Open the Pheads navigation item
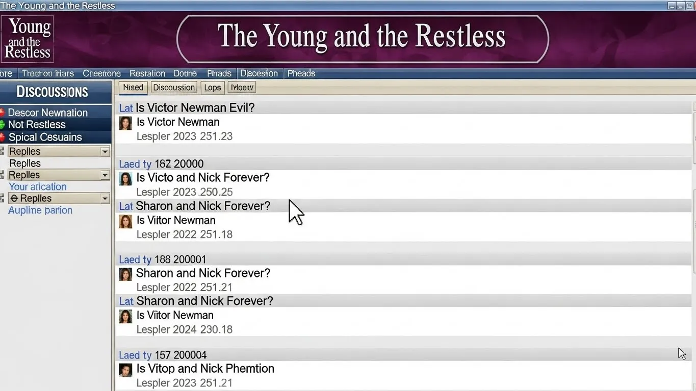The height and width of the screenshot is (391, 696). pyautogui.click(x=301, y=73)
